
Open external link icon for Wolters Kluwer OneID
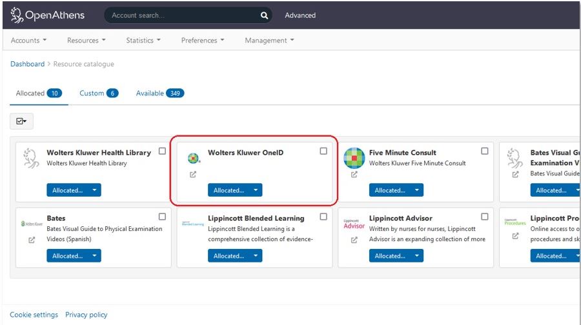point(193,175)
